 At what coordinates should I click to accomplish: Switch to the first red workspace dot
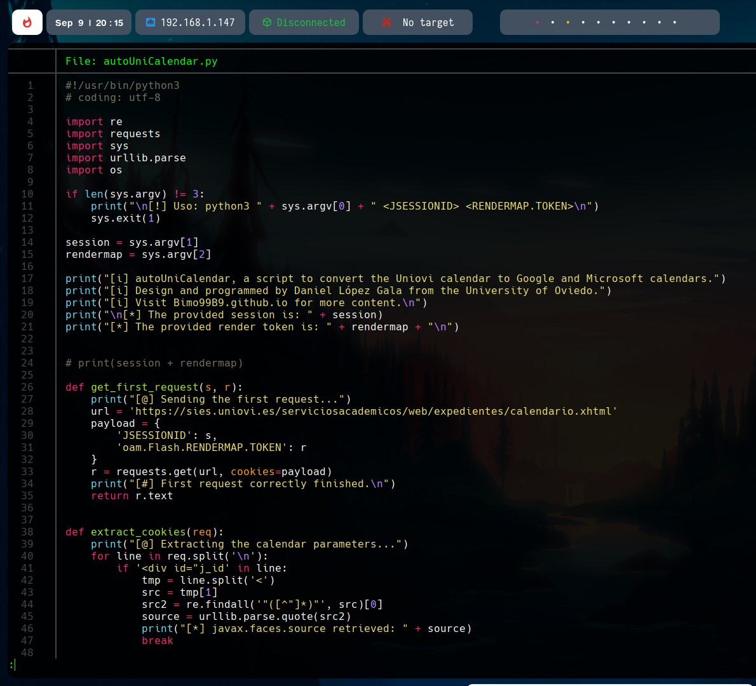[x=537, y=22]
